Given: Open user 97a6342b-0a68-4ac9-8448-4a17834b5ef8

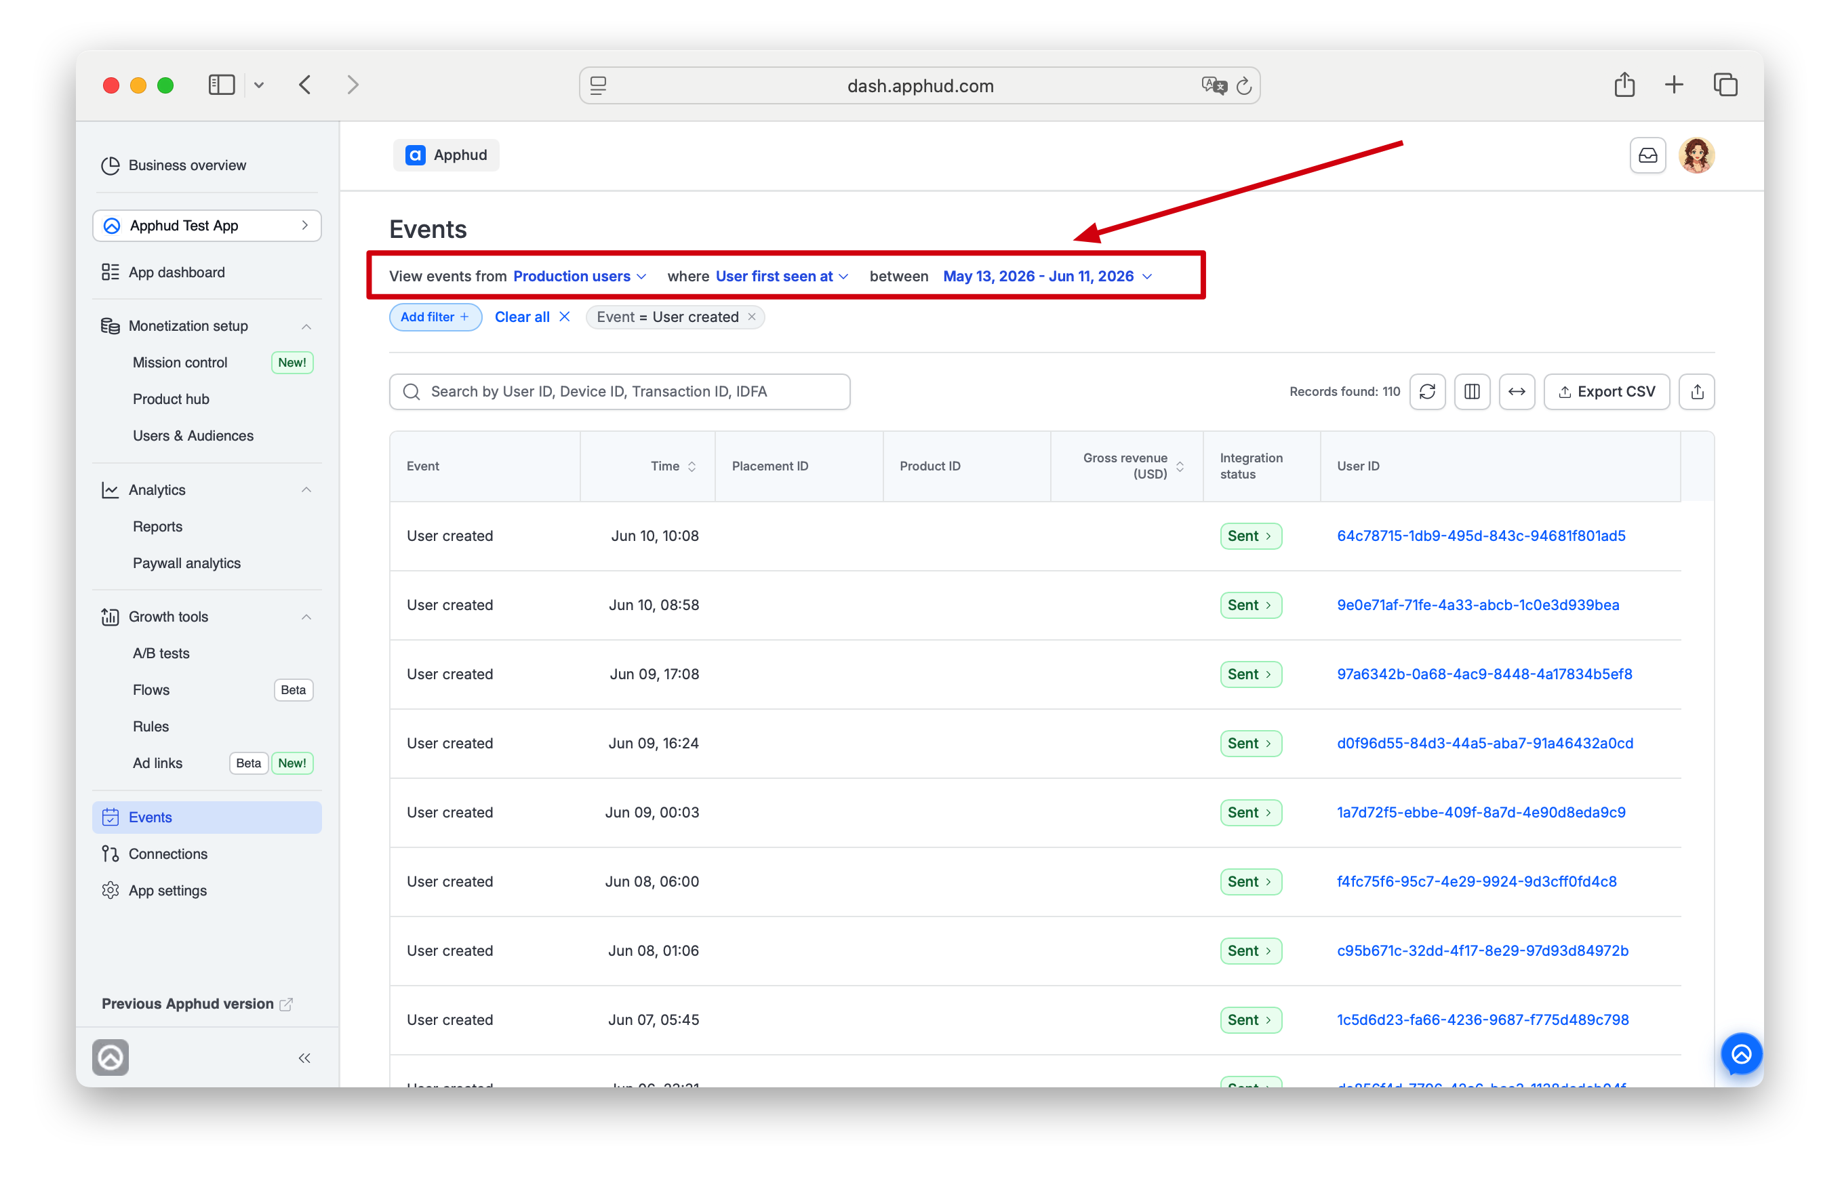Looking at the screenshot, I should click(x=1483, y=674).
